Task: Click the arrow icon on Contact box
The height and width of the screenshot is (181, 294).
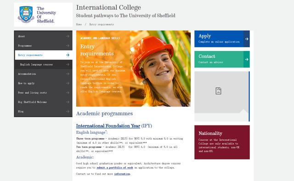Action: 247,59
